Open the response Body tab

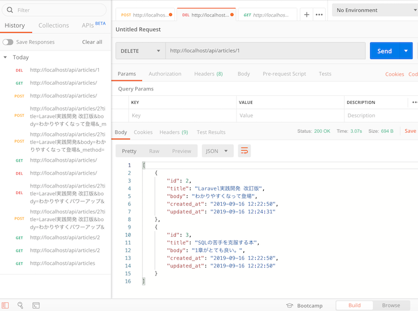click(120, 132)
